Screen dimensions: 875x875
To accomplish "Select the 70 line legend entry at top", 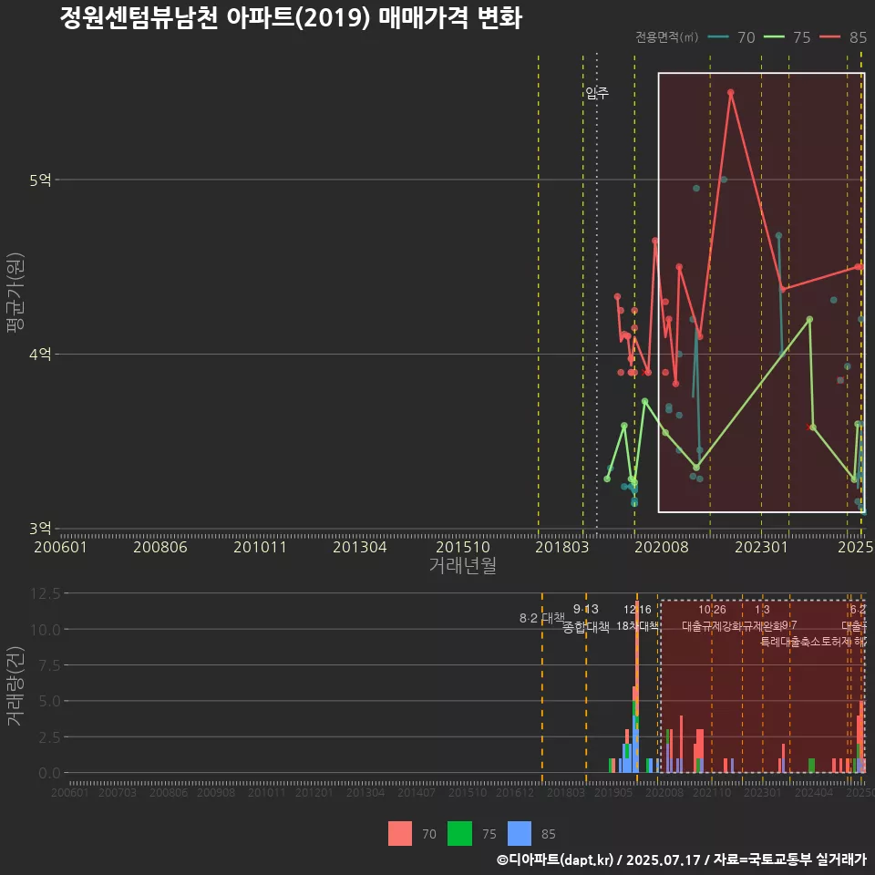I will pos(731,37).
